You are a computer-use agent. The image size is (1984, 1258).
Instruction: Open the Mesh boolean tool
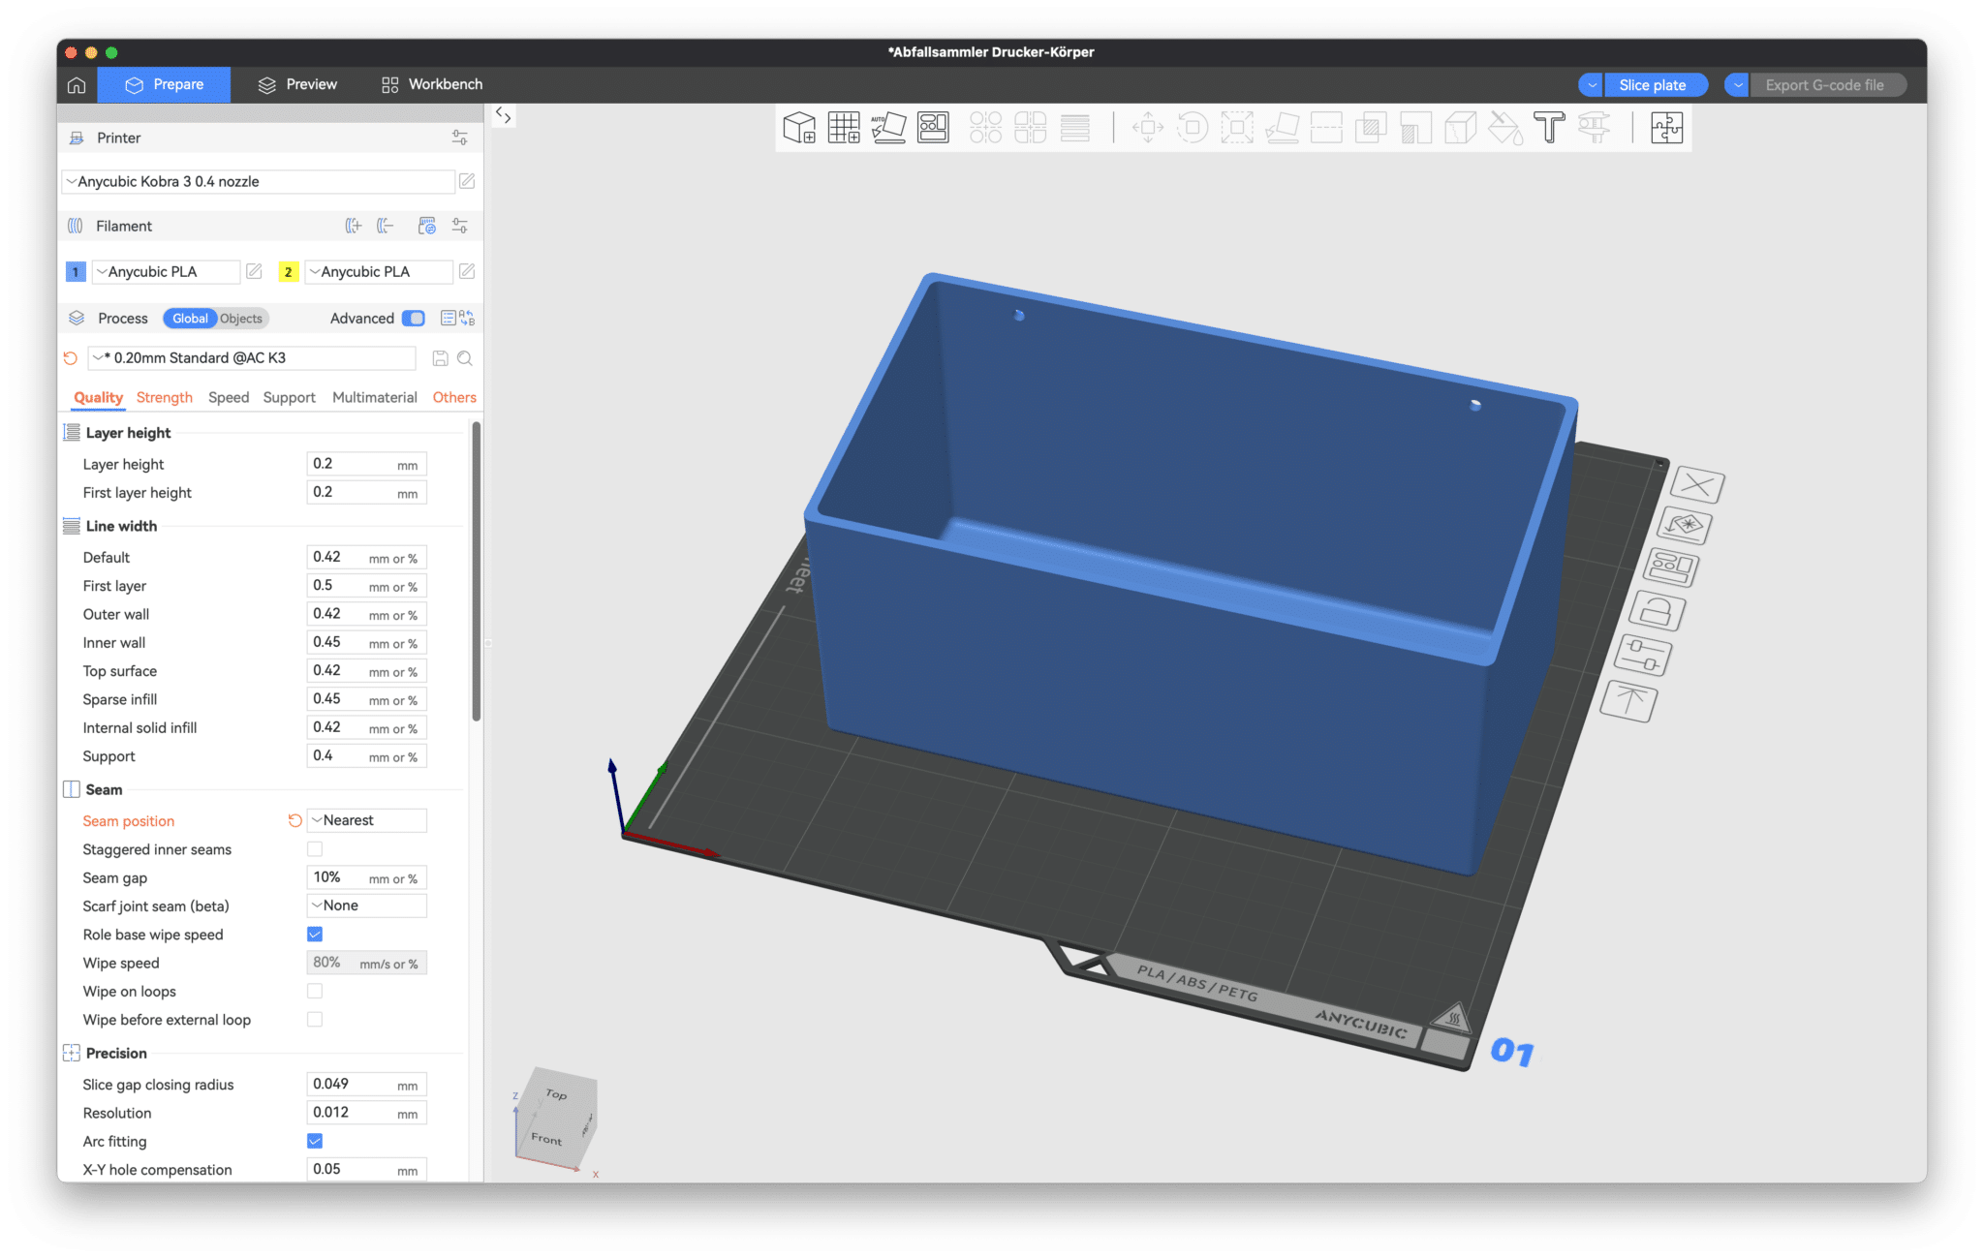click(1371, 128)
